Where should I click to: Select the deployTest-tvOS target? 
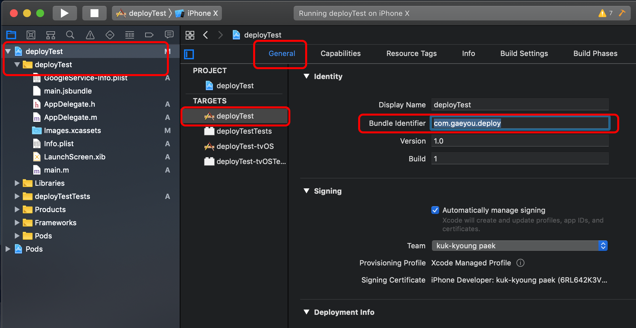[x=234, y=146]
